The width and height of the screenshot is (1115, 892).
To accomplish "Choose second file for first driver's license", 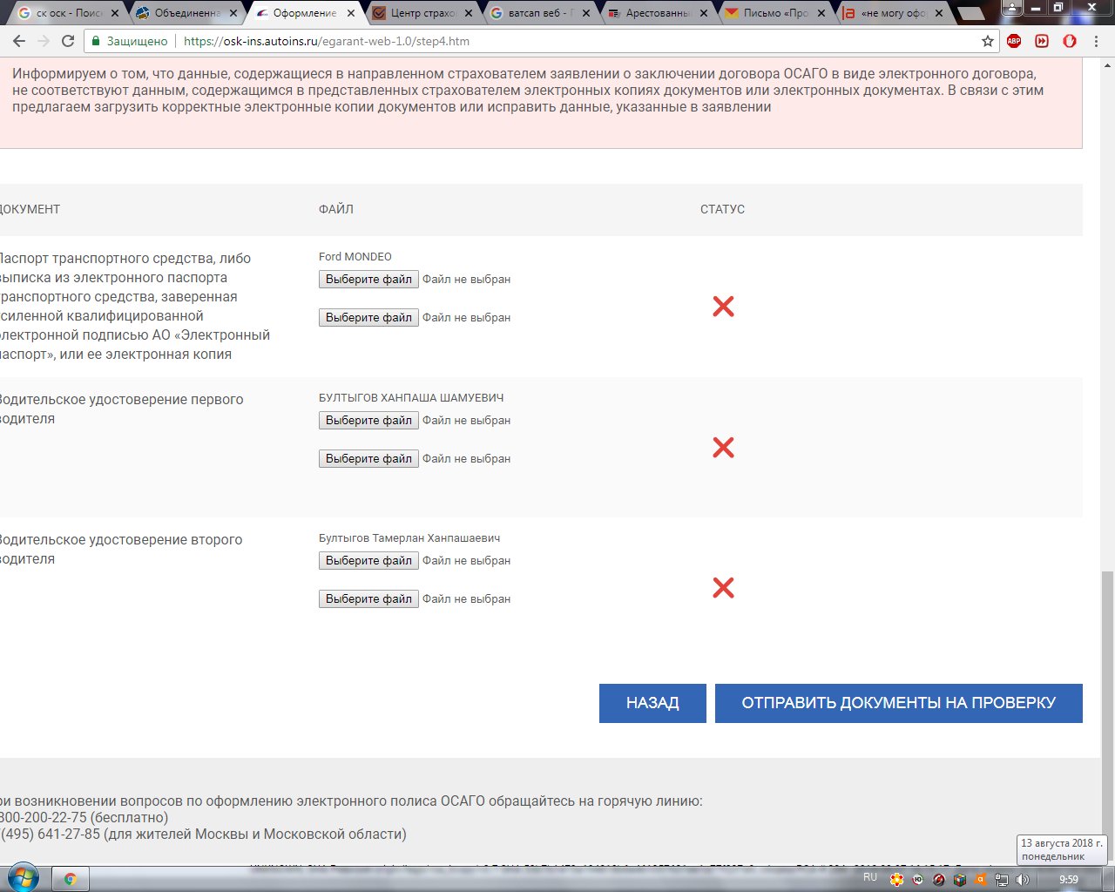I will (x=368, y=459).
